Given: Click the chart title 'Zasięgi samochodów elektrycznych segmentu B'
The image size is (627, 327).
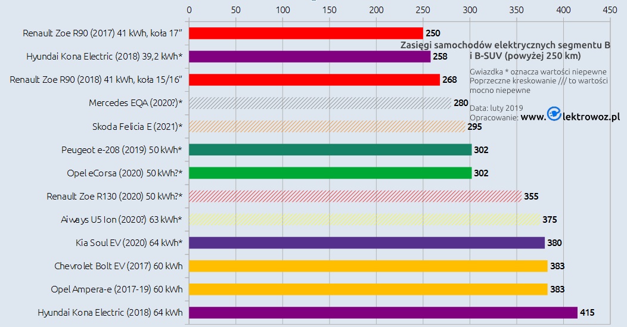Looking at the screenshot, I should coord(505,45).
